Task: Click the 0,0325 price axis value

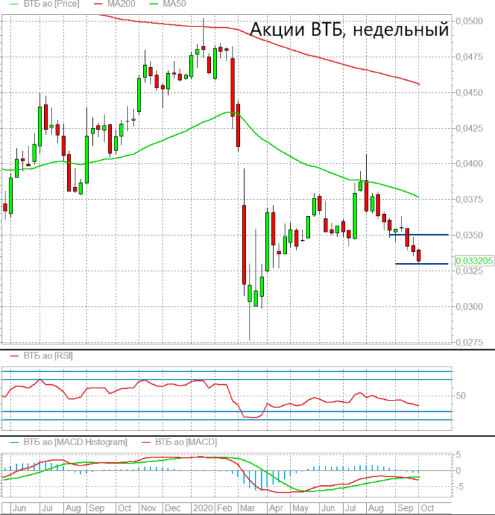Action: (469, 271)
